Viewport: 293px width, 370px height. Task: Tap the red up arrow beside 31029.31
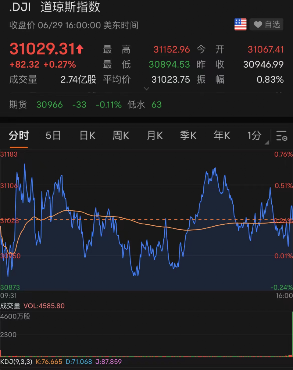point(80,49)
